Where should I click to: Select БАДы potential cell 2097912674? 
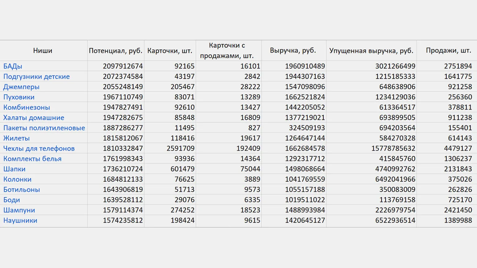coord(123,66)
